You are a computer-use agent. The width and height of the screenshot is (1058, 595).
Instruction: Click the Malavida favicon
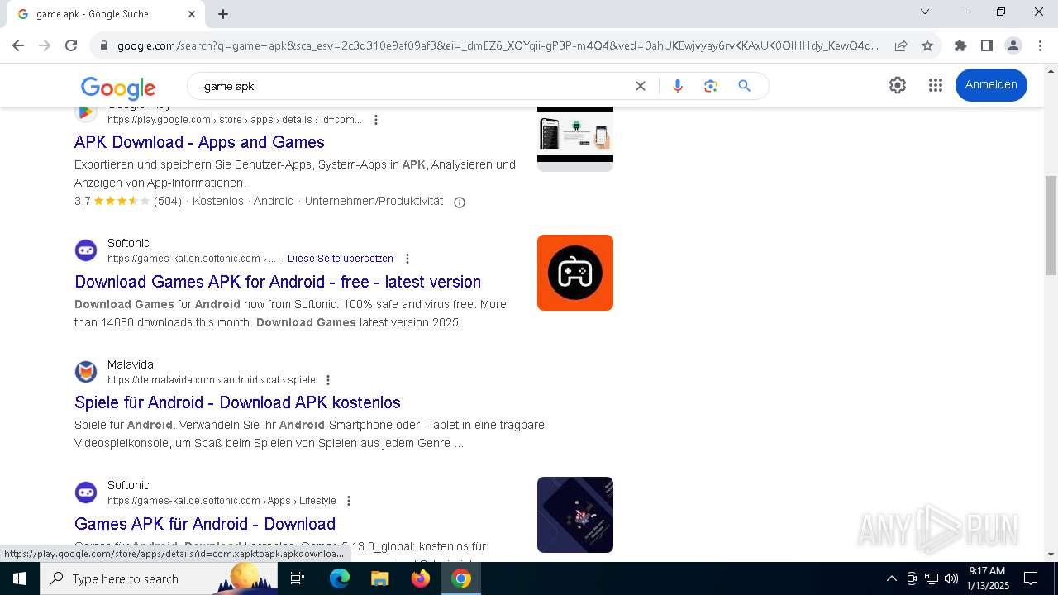tap(86, 372)
